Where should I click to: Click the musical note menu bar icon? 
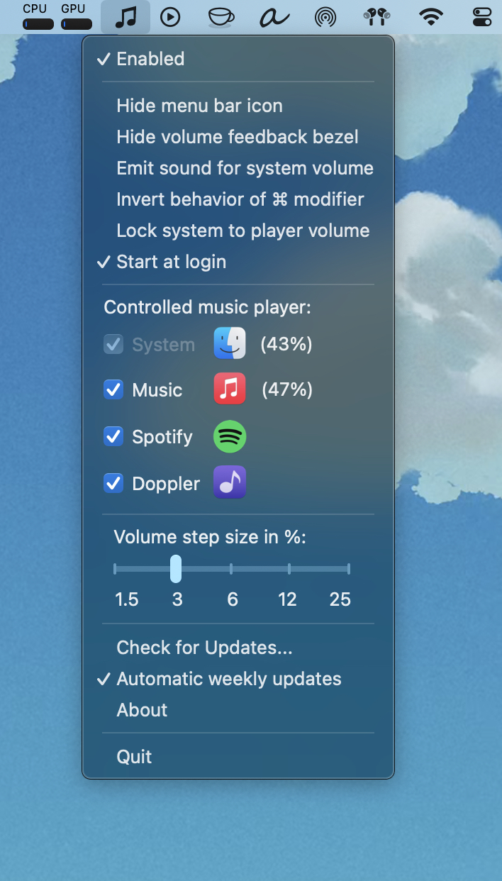125,17
